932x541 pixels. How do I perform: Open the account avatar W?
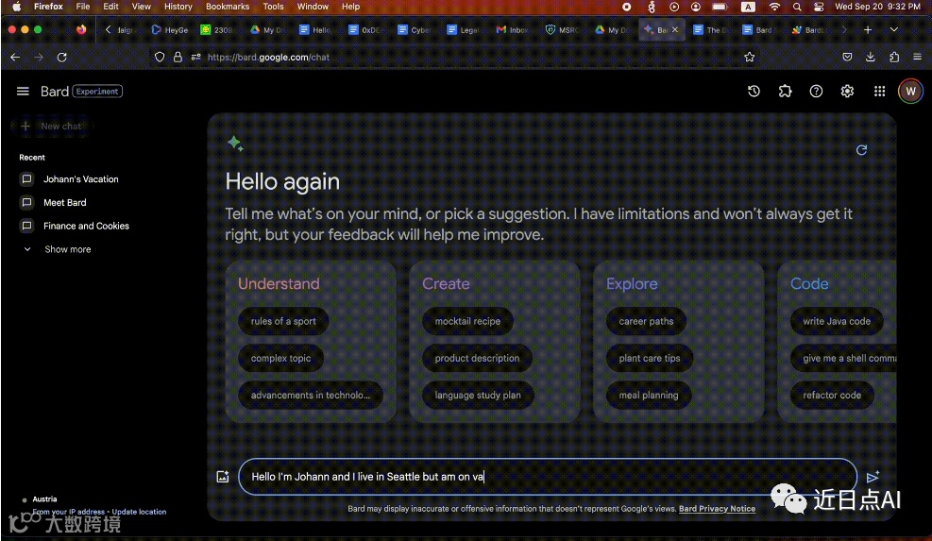[910, 91]
